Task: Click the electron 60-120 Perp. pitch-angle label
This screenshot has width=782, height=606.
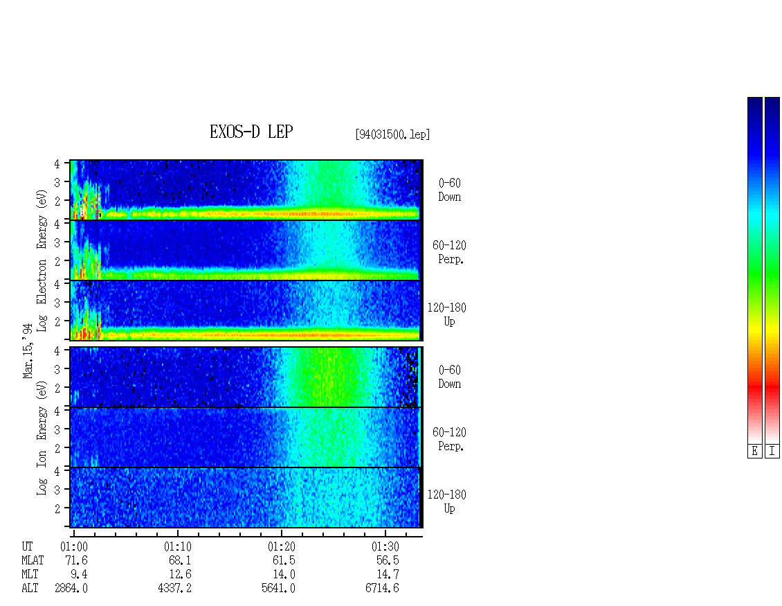Action: click(x=449, y=253)
